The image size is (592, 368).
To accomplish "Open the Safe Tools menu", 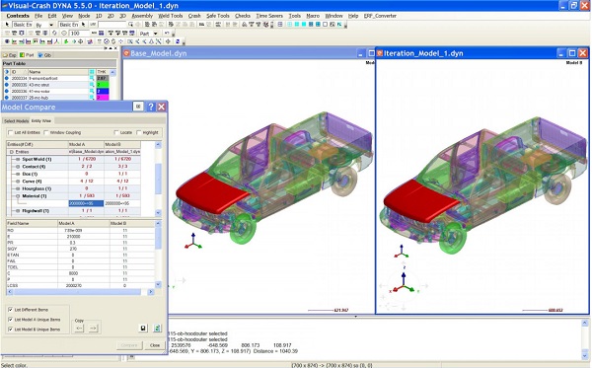I will [218, 16].
